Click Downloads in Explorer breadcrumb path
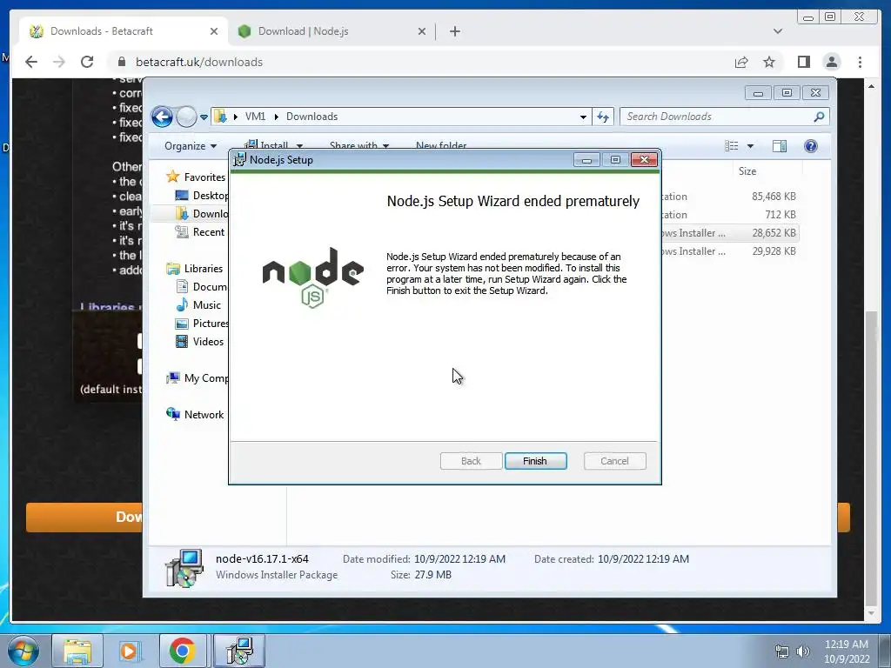This screenshot has width=891, height=668. [x=312, y=117]
